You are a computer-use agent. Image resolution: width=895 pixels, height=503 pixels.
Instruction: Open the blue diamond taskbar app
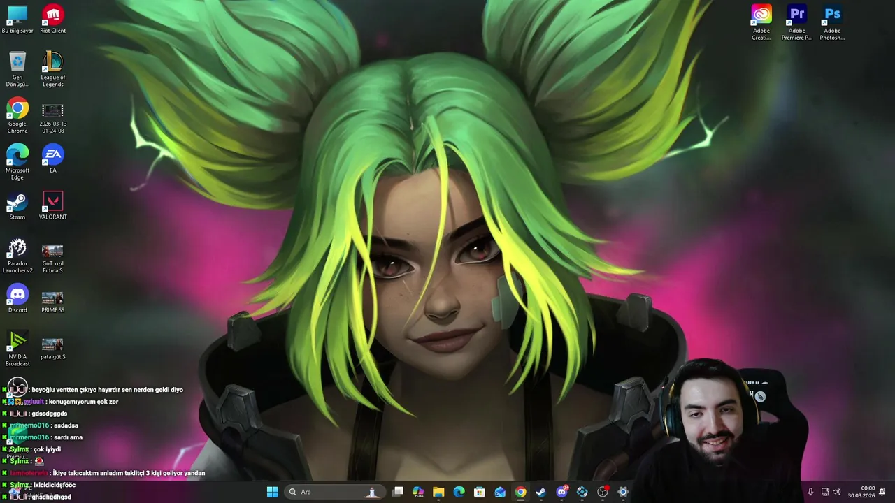pyautogui.click(x=582, y=492)
